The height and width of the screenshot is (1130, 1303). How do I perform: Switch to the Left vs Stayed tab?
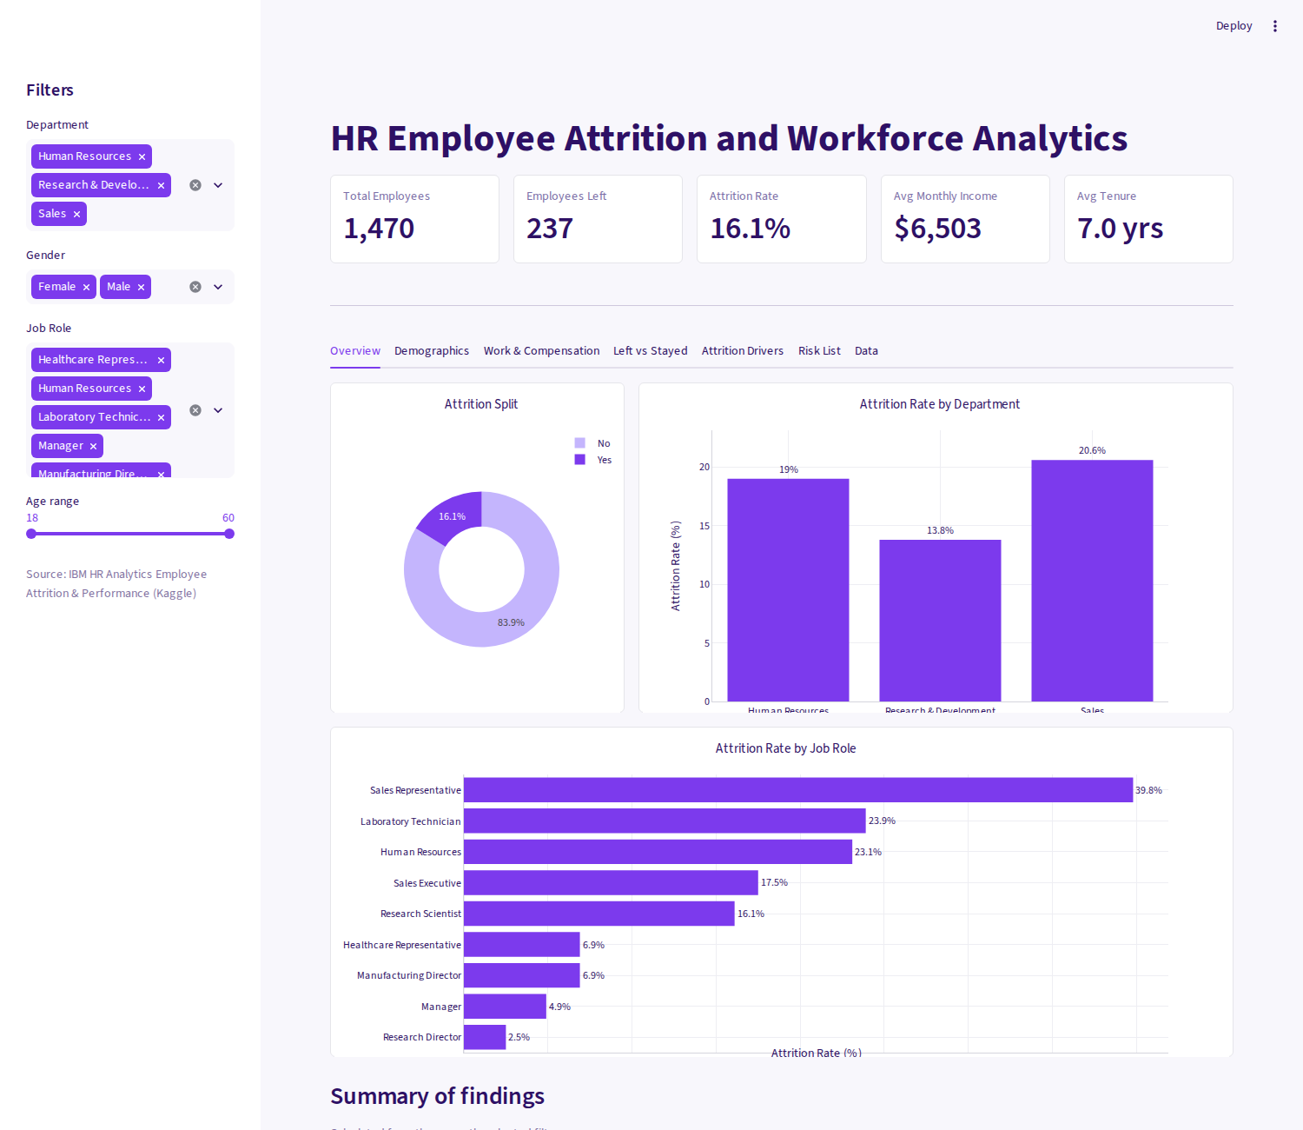click(650, 351)
